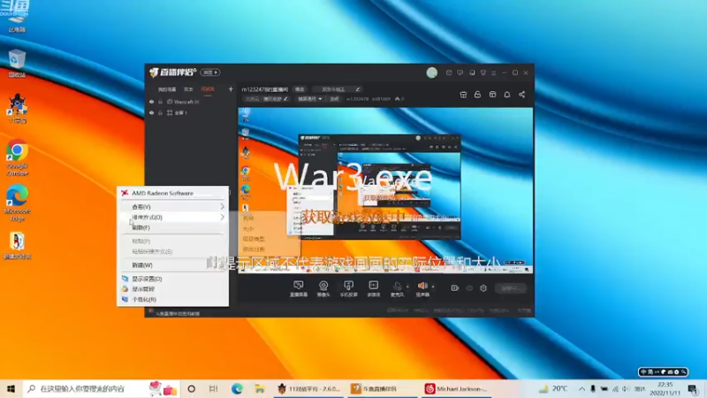Open Edge from the taskbar

pyautogui.click(x=237, y=388)
